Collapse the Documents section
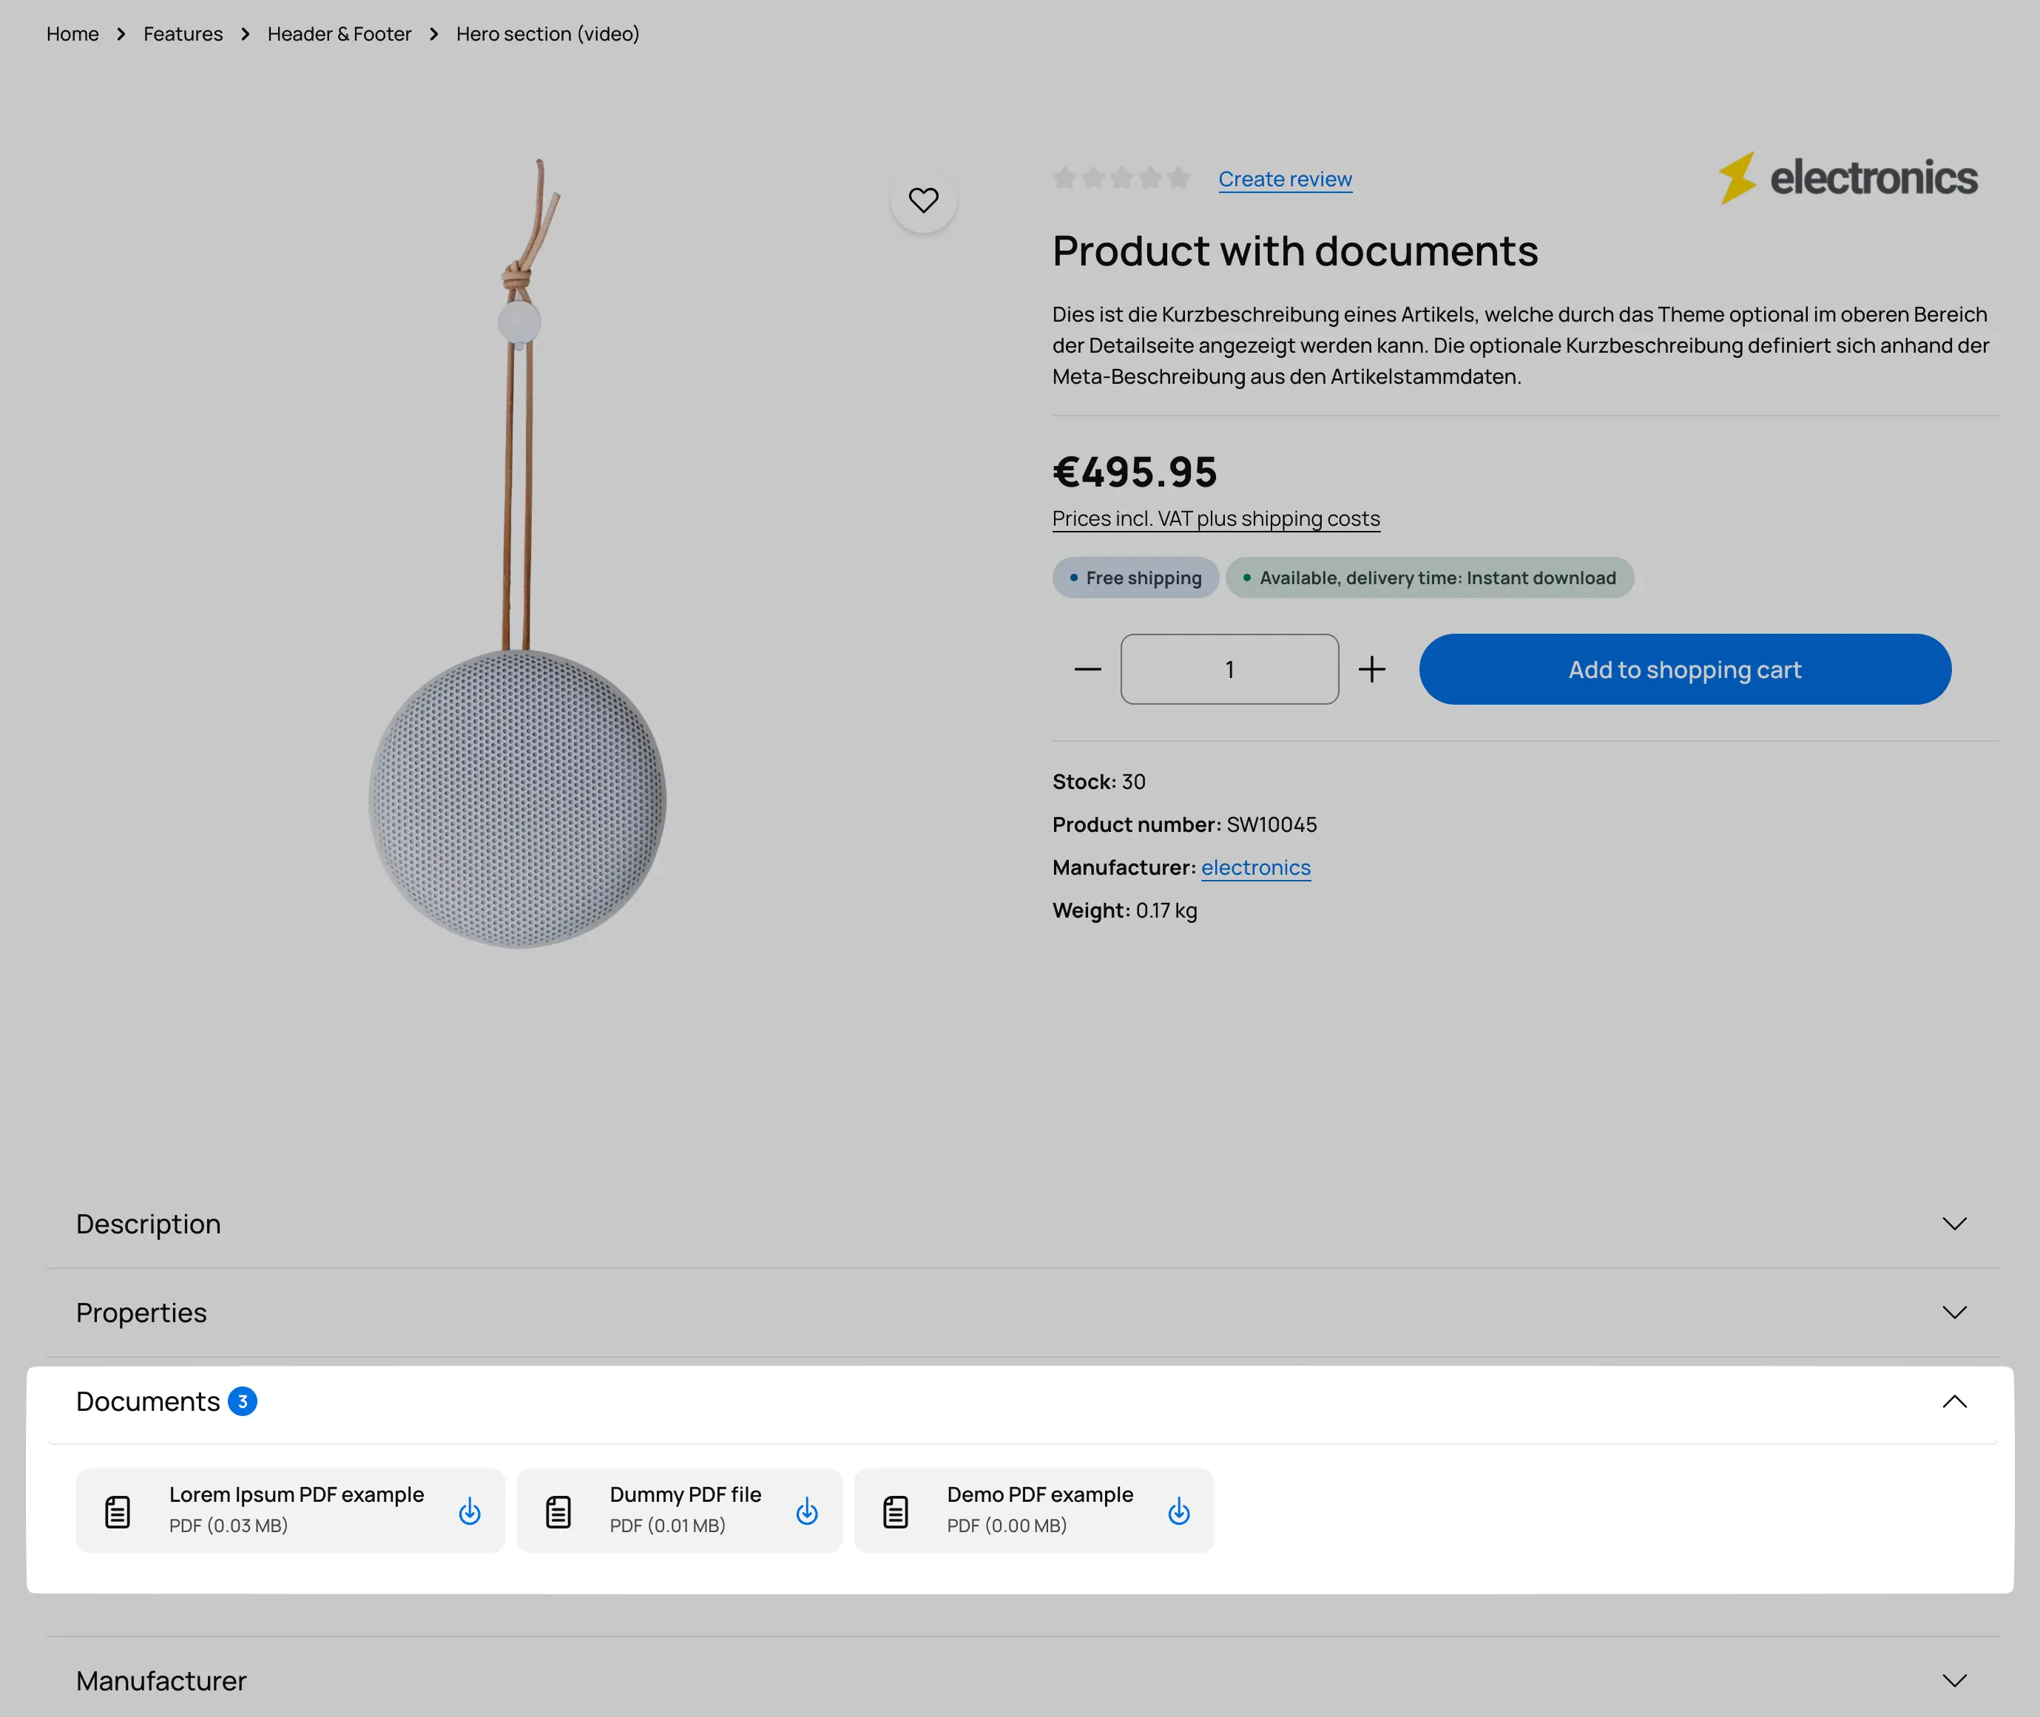Screen dimensions: 2040x1717 (1953, 1402)
